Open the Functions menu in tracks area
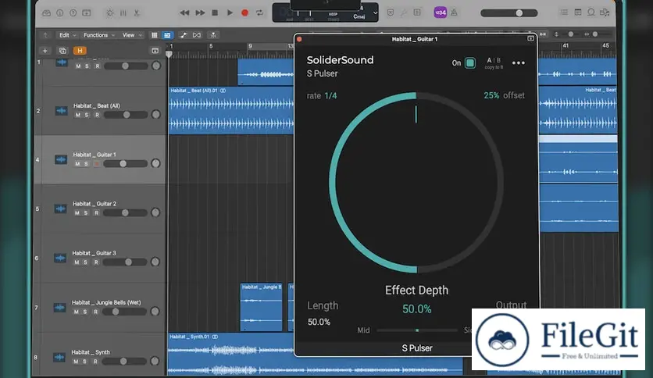 (99, 35)
